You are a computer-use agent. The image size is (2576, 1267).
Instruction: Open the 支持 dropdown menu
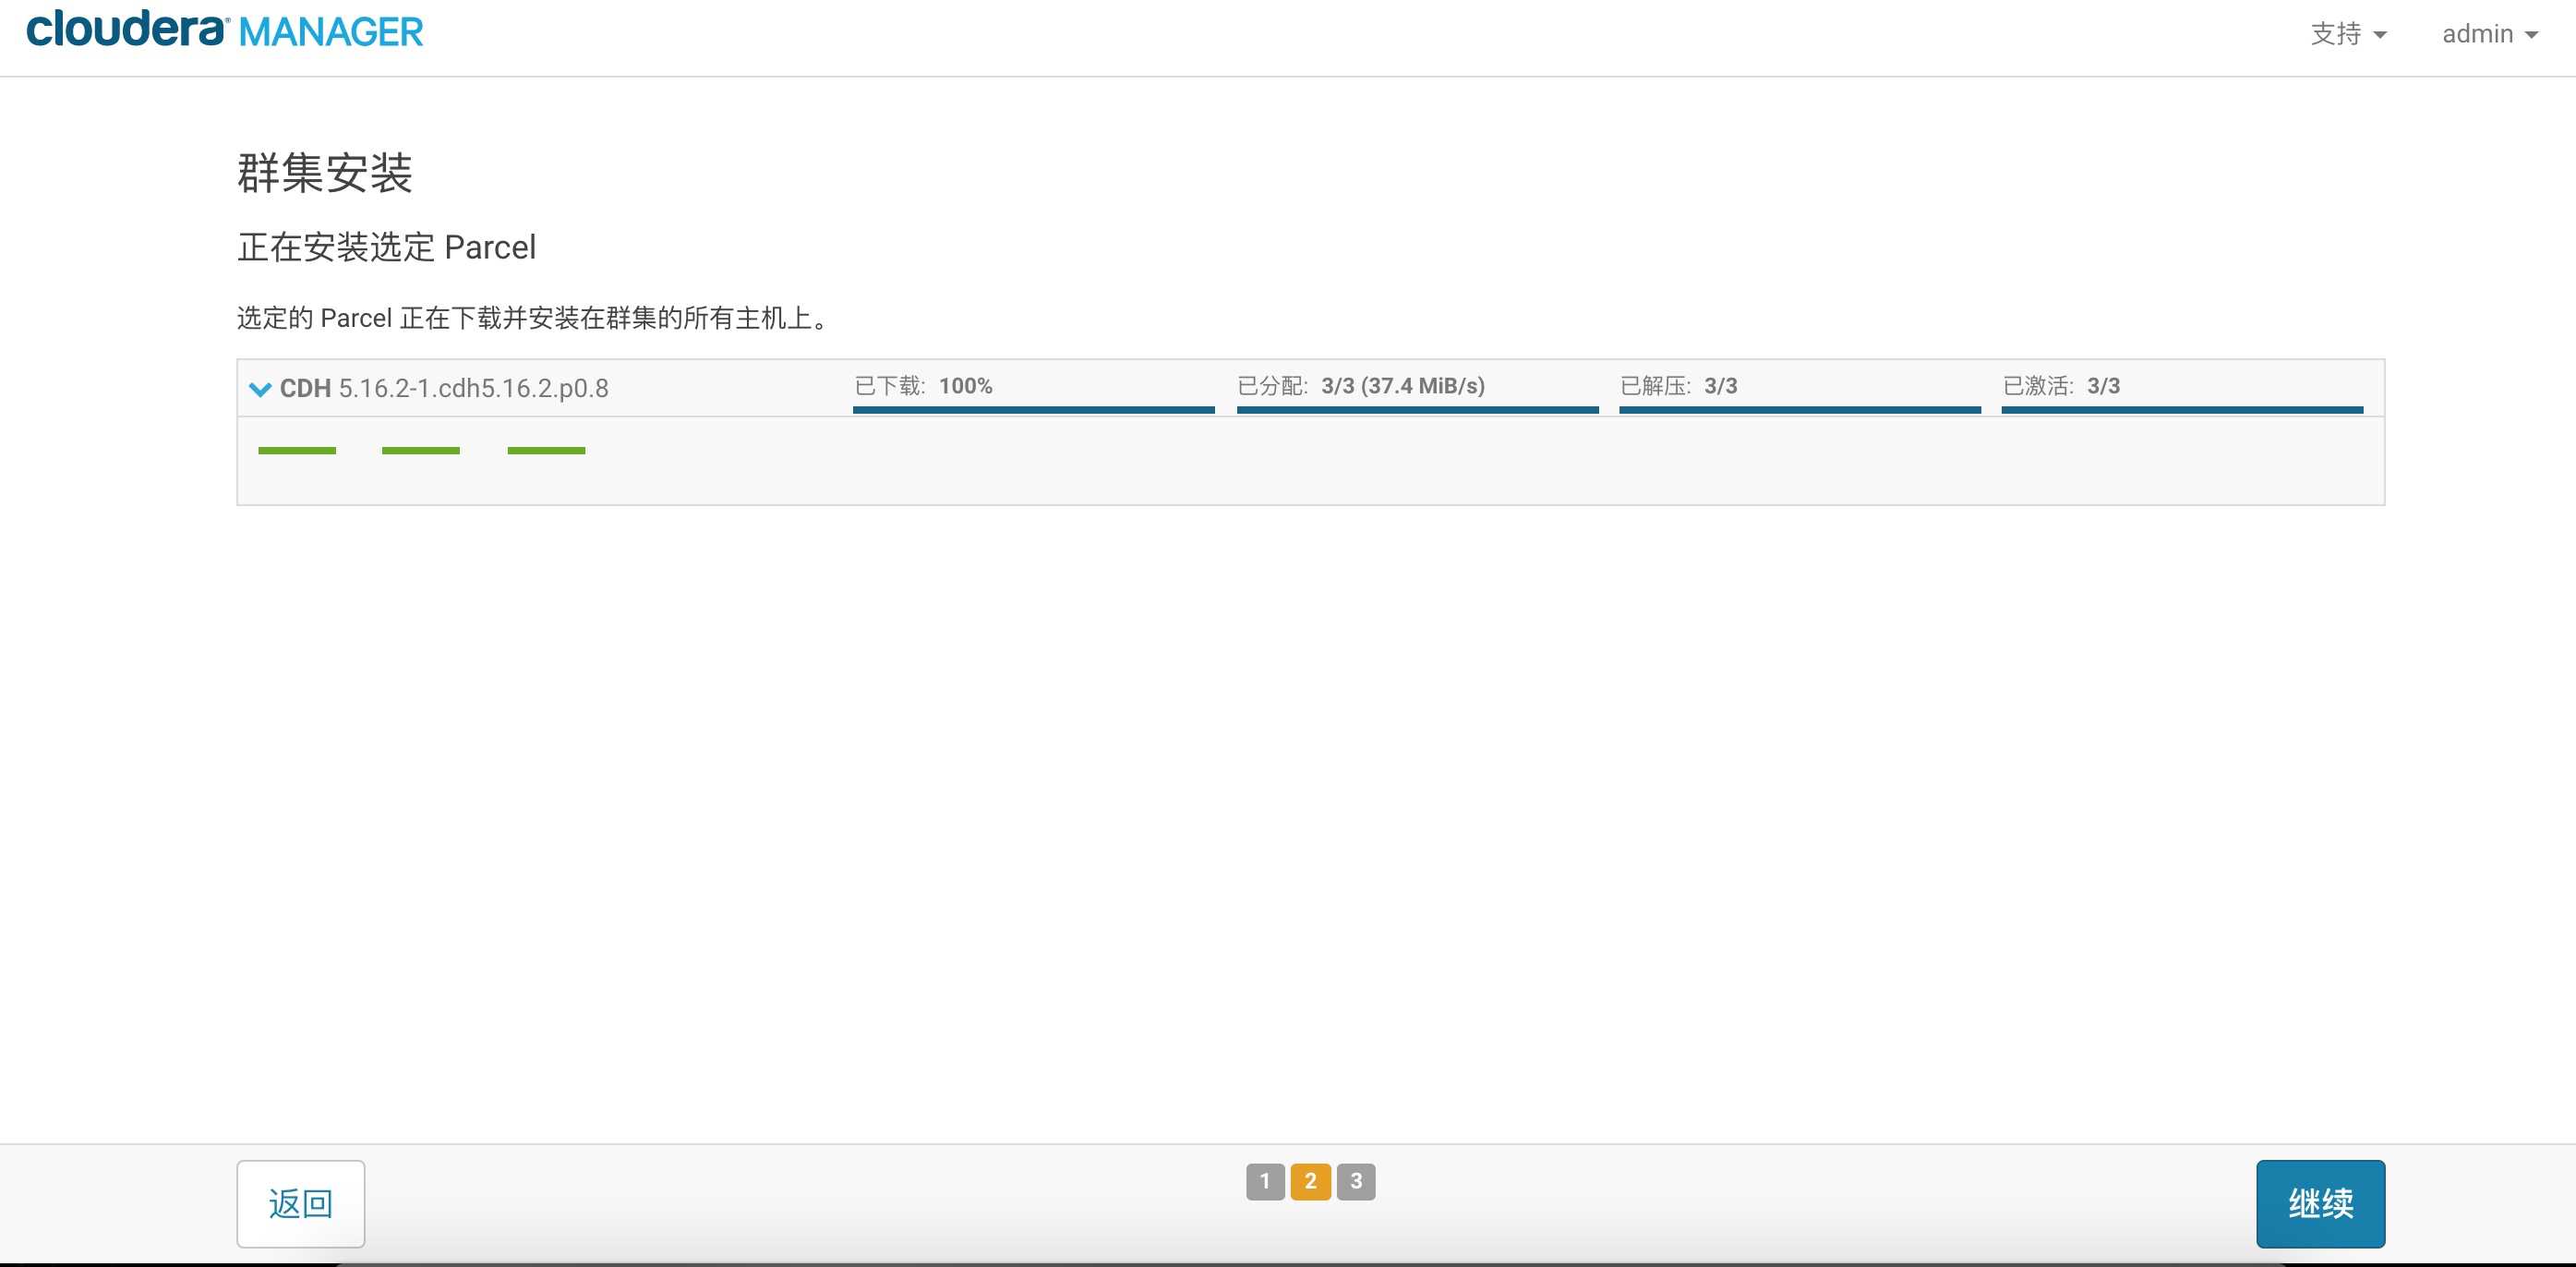coord(2348,34)
